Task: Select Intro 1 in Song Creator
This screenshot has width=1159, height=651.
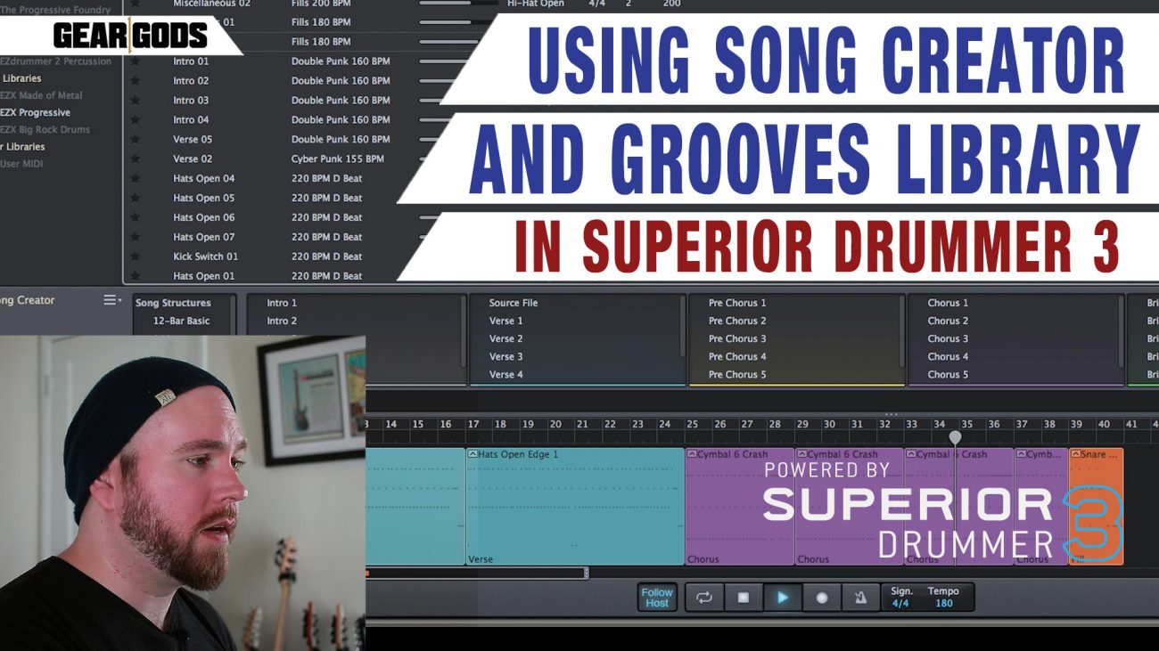Action: pyautogui.click(x=282, y=303)
